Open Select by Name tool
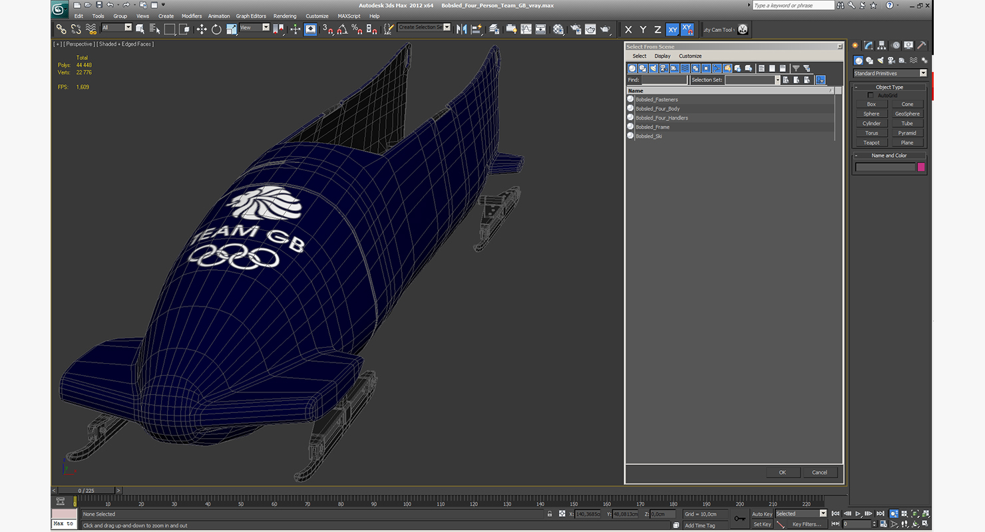This screenshot has height=532, width=985. tap(154, 29)
